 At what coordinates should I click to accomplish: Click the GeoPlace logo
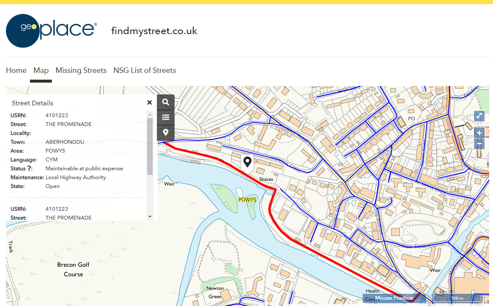51,30
